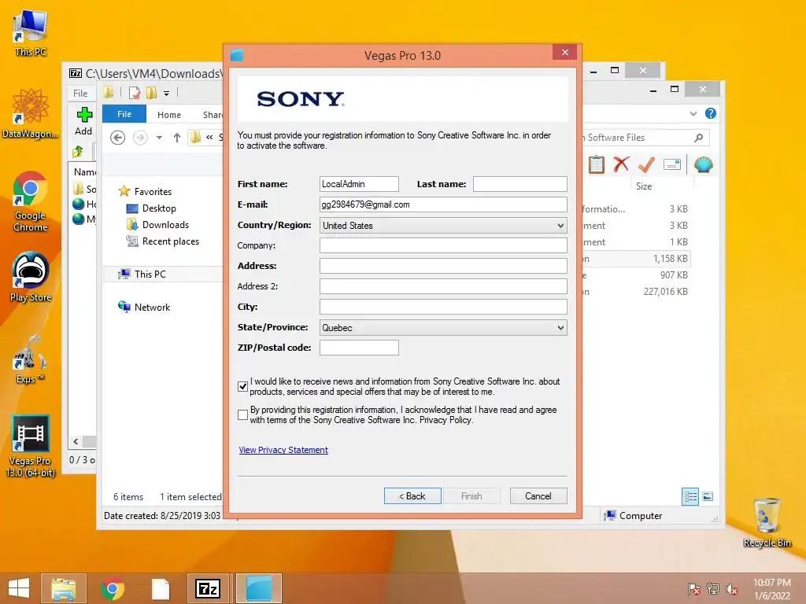Click the clipboard paste toolbar icon
The width and height of the screenshot is (806, 604).
(597, 164)
